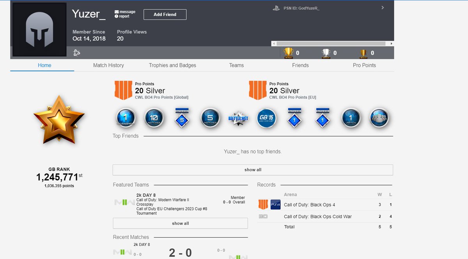Viewport: 468px width, 259px height.
Task: Click the 2 - 0 recent match score
Action: point(180,253)
